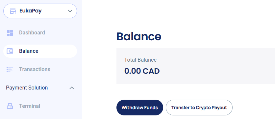Click the Total Balance label
275x119 pixels.
[140, 60]
